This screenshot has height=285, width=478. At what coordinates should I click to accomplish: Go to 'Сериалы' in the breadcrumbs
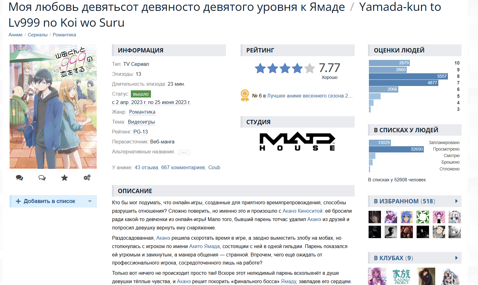coord(38,35)
